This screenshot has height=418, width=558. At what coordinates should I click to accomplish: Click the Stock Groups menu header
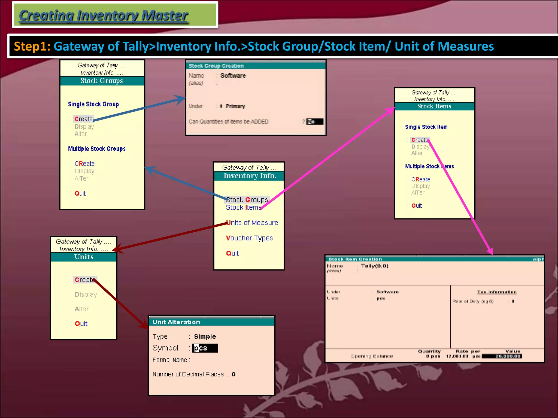click(102, 81)
